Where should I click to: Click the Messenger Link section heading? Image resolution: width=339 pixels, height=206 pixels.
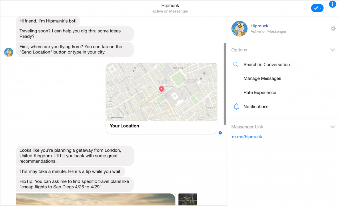coord(247,127)
